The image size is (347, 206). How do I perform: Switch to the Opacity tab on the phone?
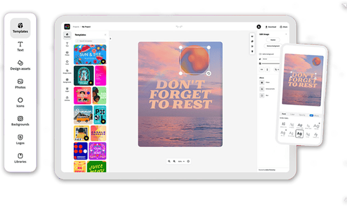[x=302, y=115]
